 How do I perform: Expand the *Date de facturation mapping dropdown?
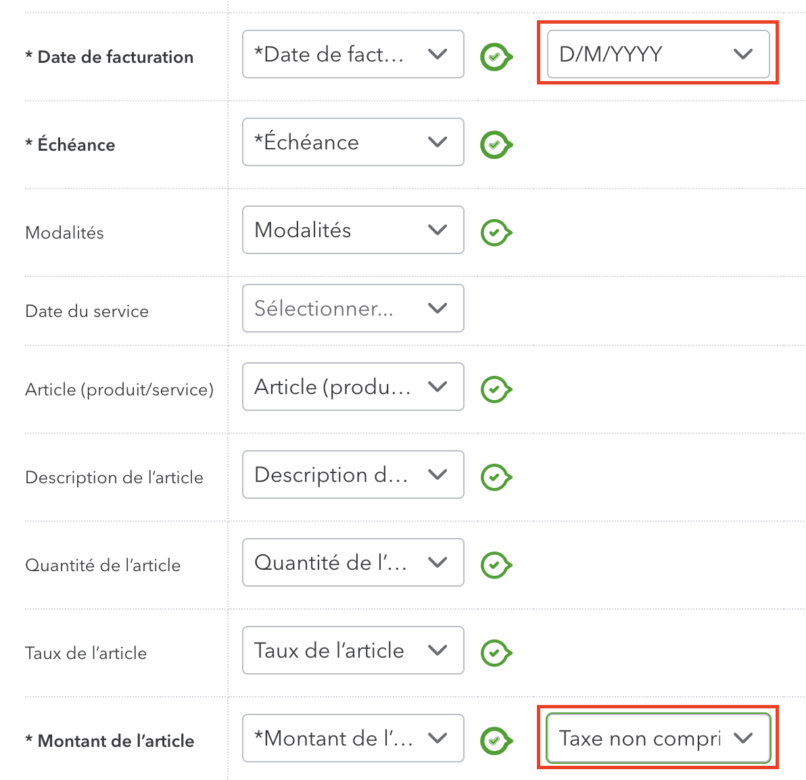pos(353,54)
